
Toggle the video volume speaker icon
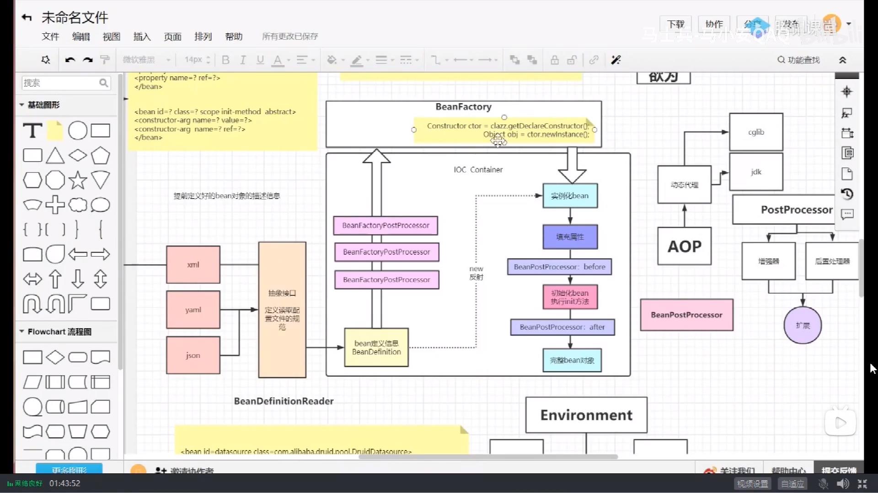[x=842, y=483]
